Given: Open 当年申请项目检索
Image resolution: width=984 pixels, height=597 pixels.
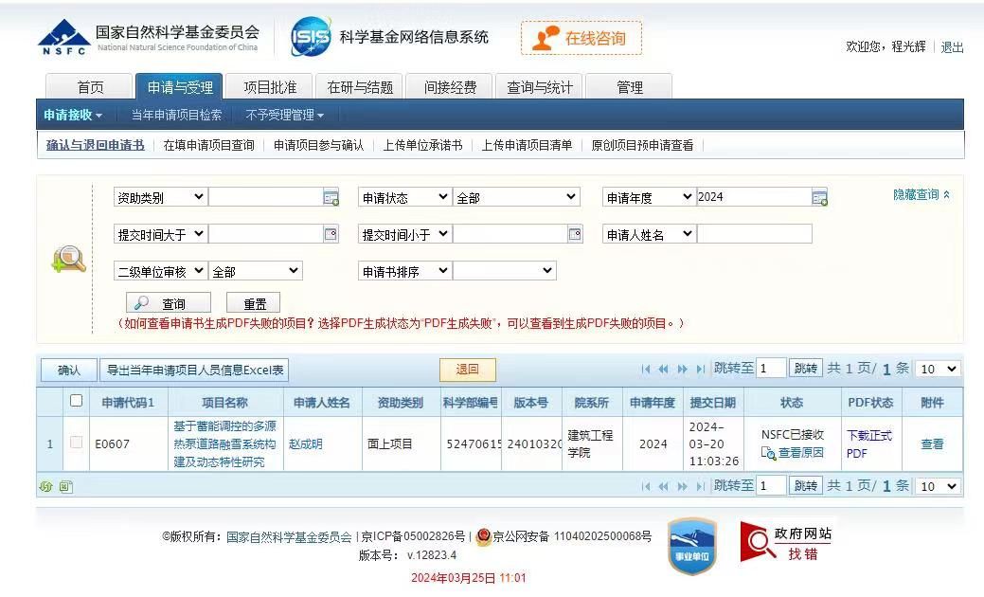Looking at the screenshot, I should (176, 115).
